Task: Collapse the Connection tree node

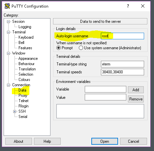Action: pyautogui.click(x=8, y=85)
